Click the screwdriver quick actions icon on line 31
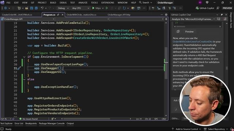Viewport: 234px width, 131px height. [x=19, y=68]
